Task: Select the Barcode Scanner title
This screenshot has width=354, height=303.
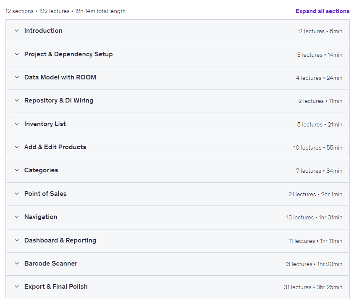Action: [x=51, y=263]
